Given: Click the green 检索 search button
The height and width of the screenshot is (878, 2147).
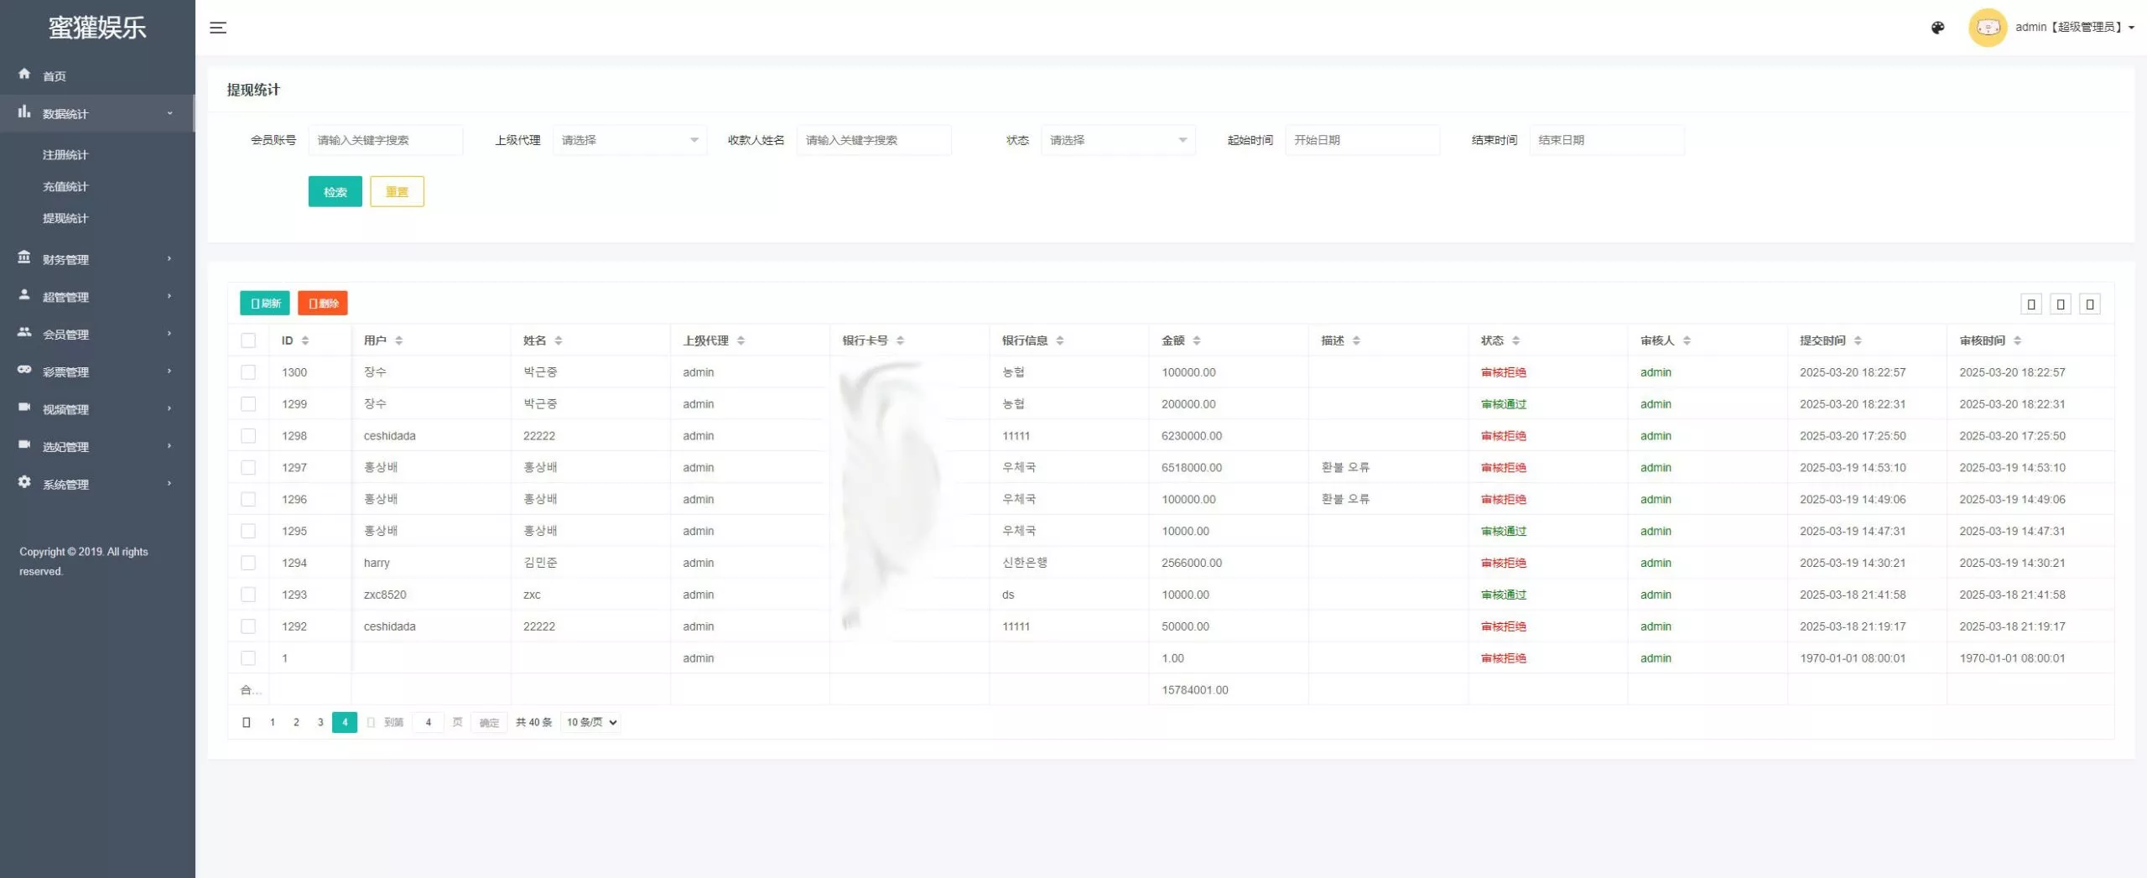Looking at the screenshot, I should point(335,192).
